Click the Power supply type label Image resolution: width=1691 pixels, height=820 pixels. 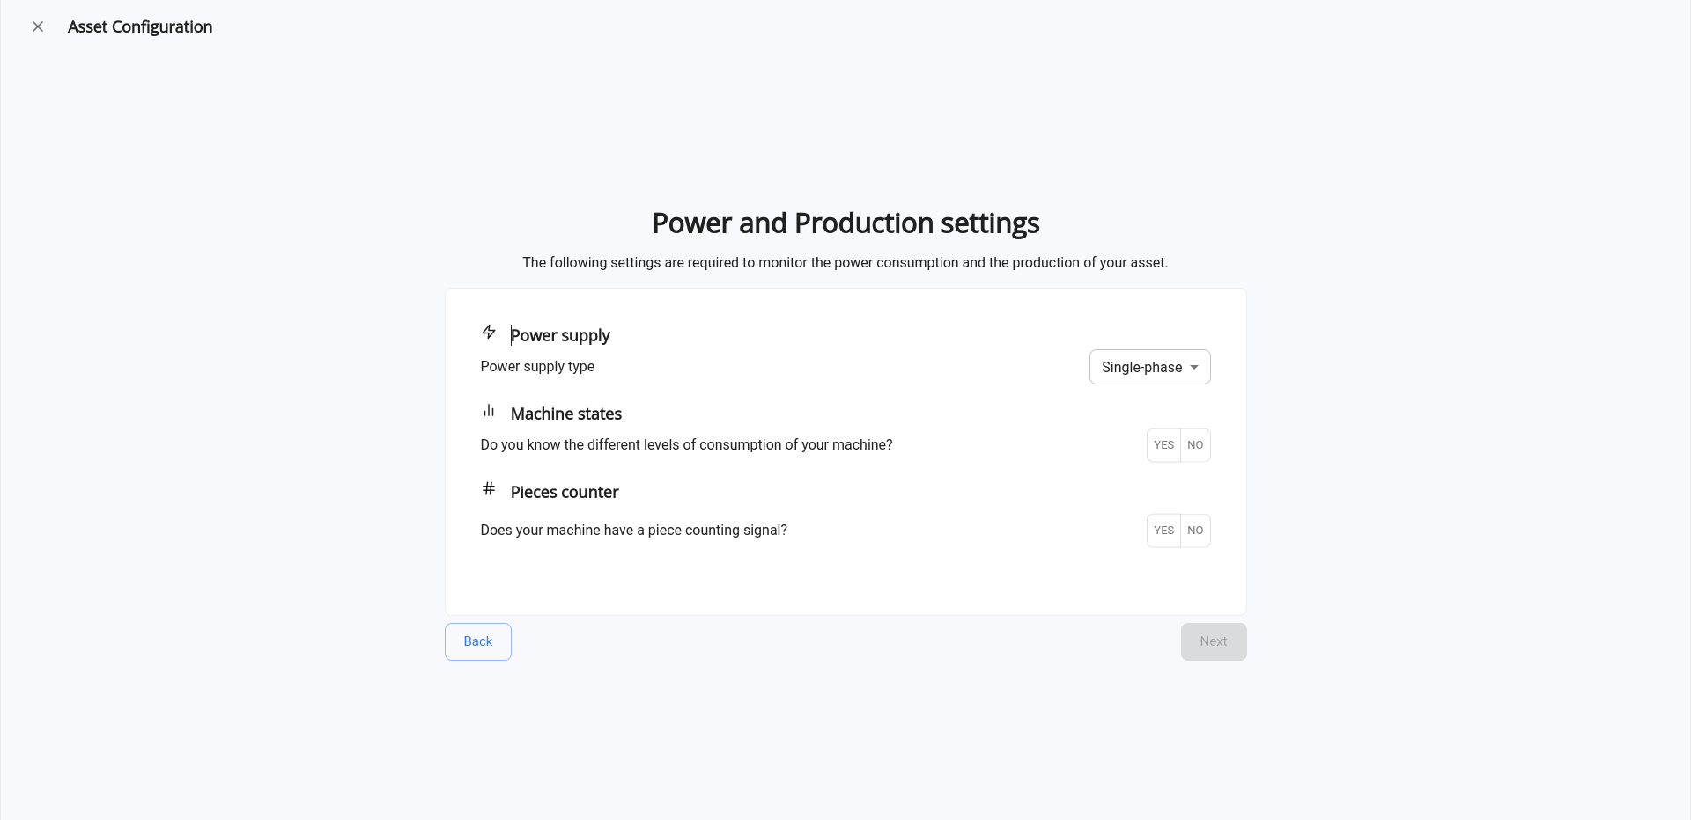[537, 366]
